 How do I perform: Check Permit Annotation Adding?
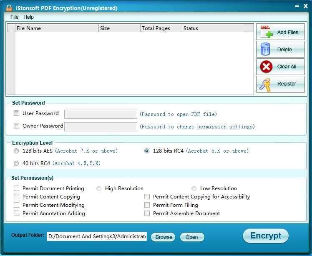pos(16,213)
